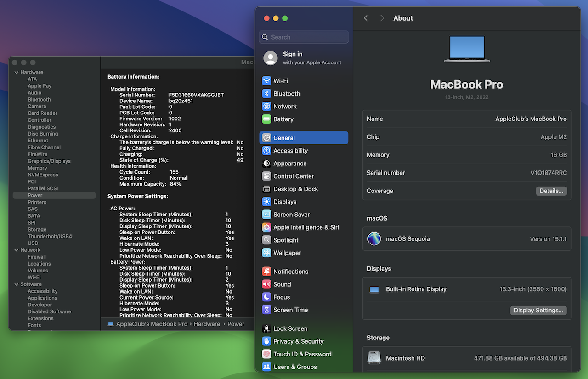
Task: Click the Device Name bq20z451
Action: pos(181,101)
